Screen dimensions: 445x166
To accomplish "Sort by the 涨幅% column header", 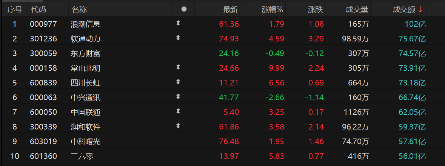I will 272,10.
